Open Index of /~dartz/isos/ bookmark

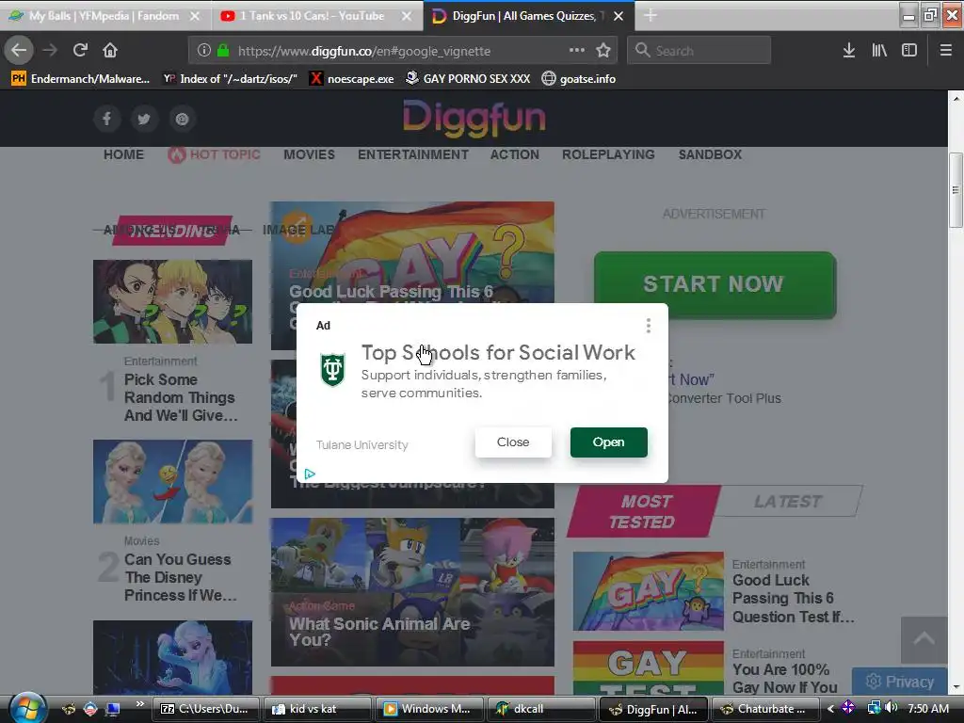[x=230, y=79]
